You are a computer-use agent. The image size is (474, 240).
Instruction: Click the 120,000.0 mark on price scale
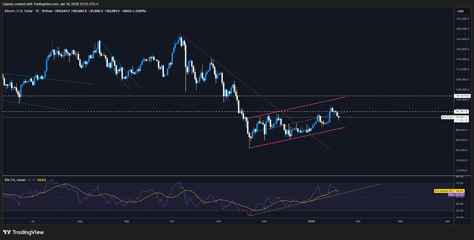[x=462, y=49]
